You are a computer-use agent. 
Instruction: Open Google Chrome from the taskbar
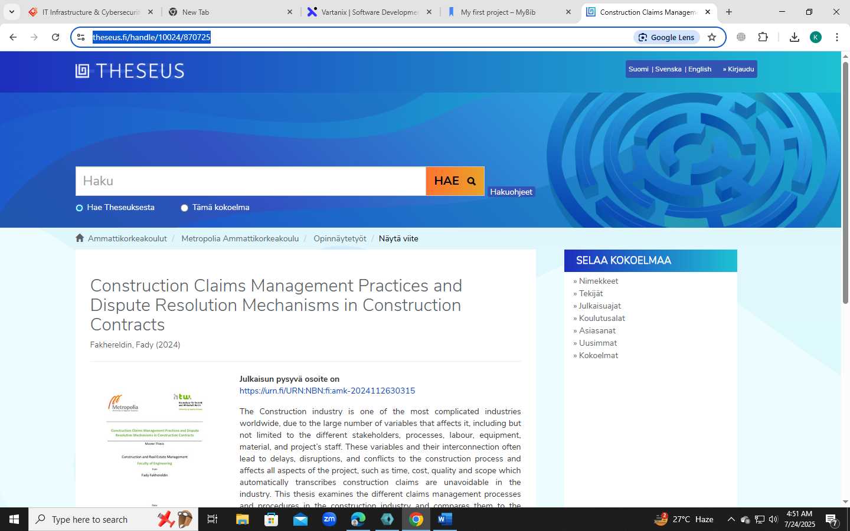(x=416, y=519)
